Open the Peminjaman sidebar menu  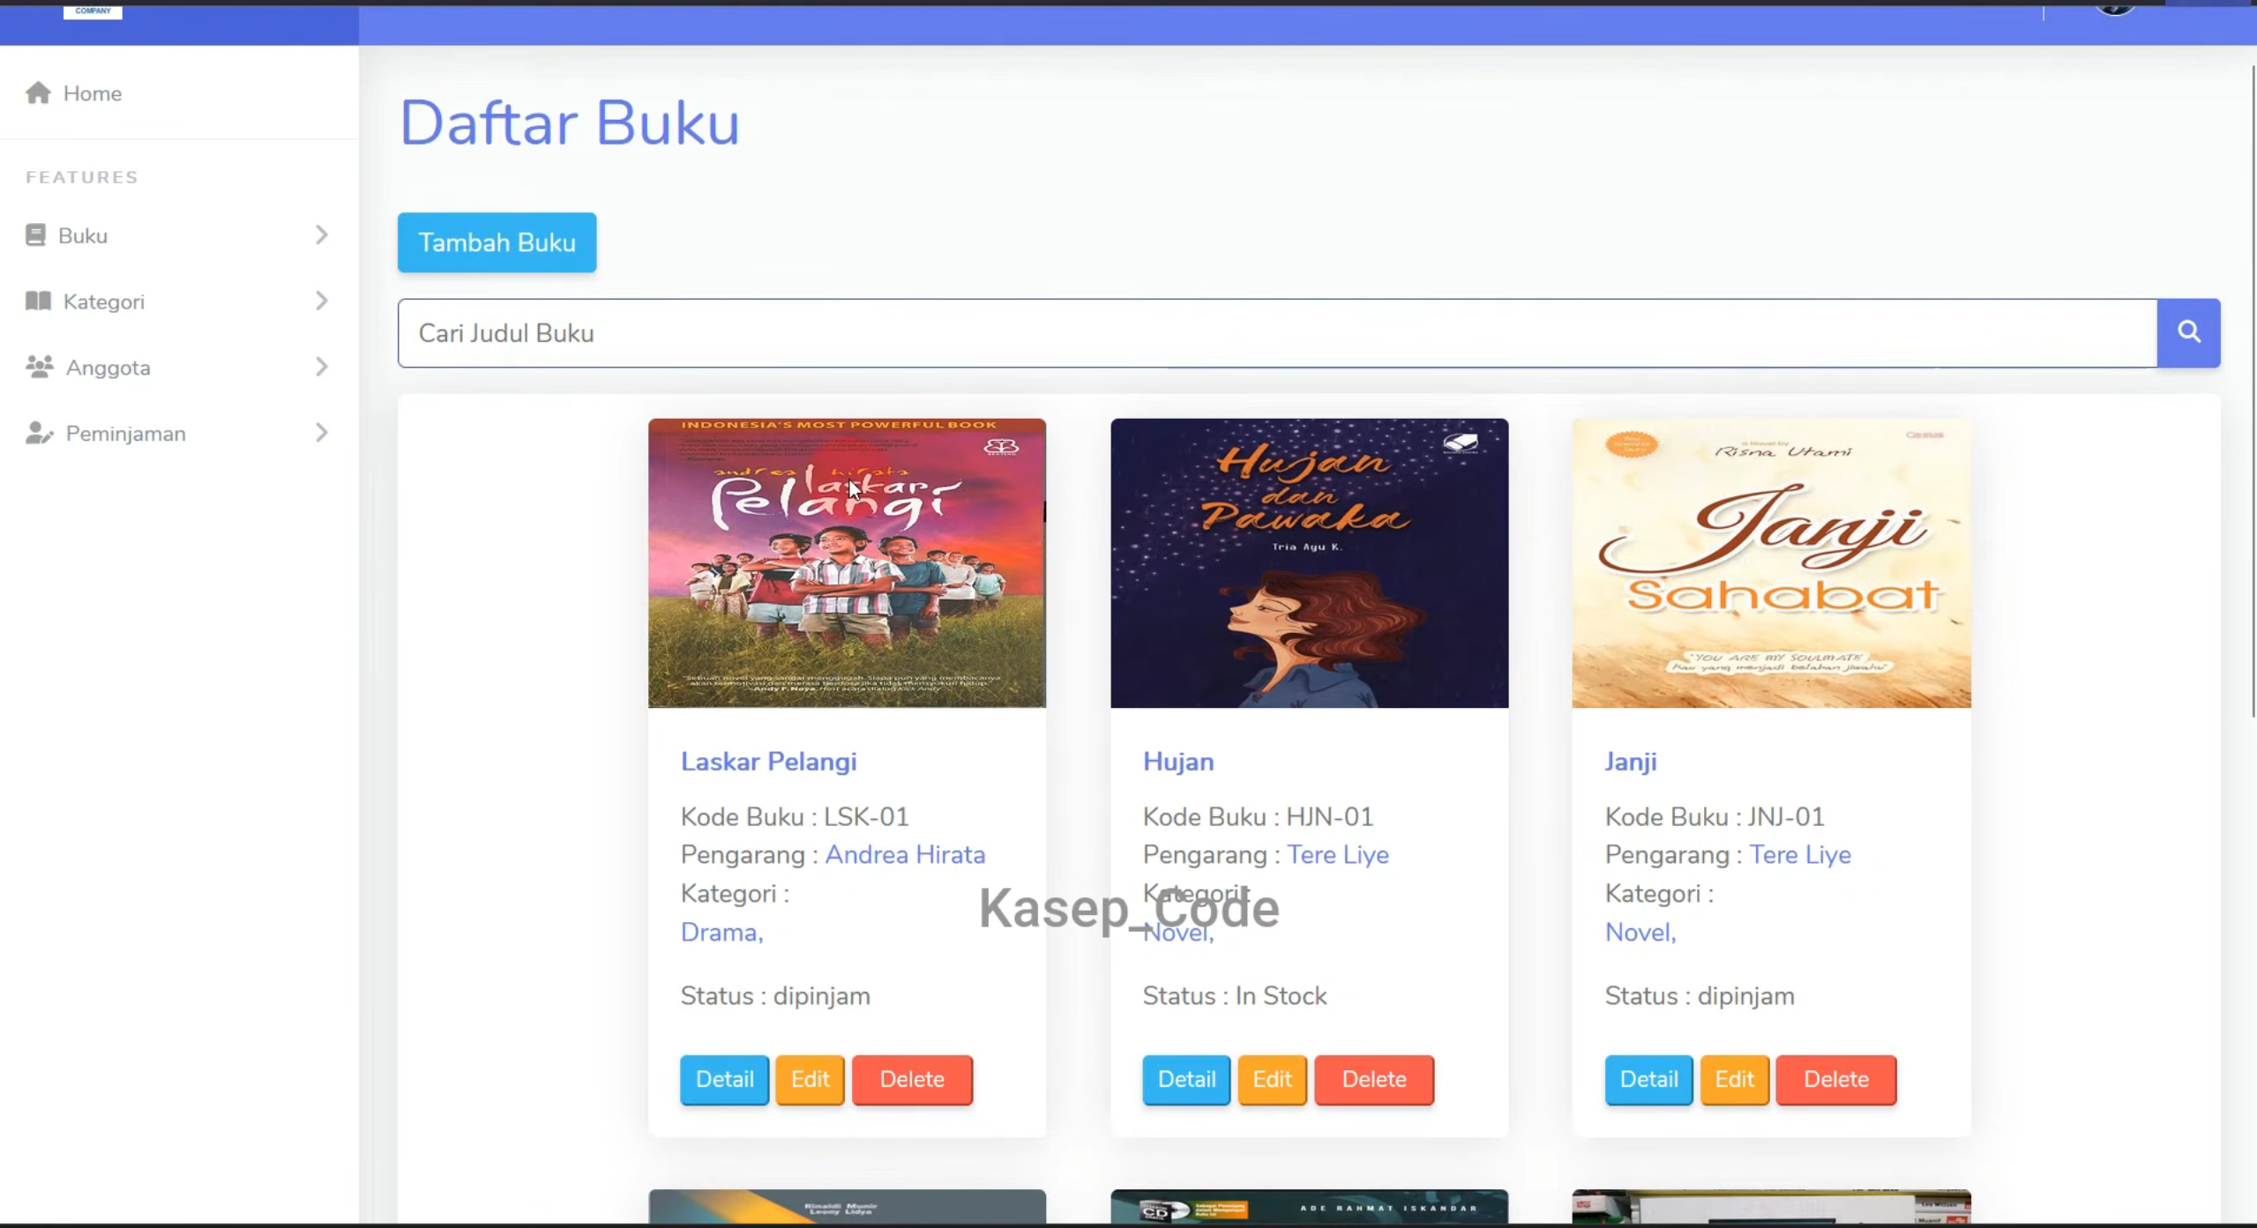click(x=179, y=434)
